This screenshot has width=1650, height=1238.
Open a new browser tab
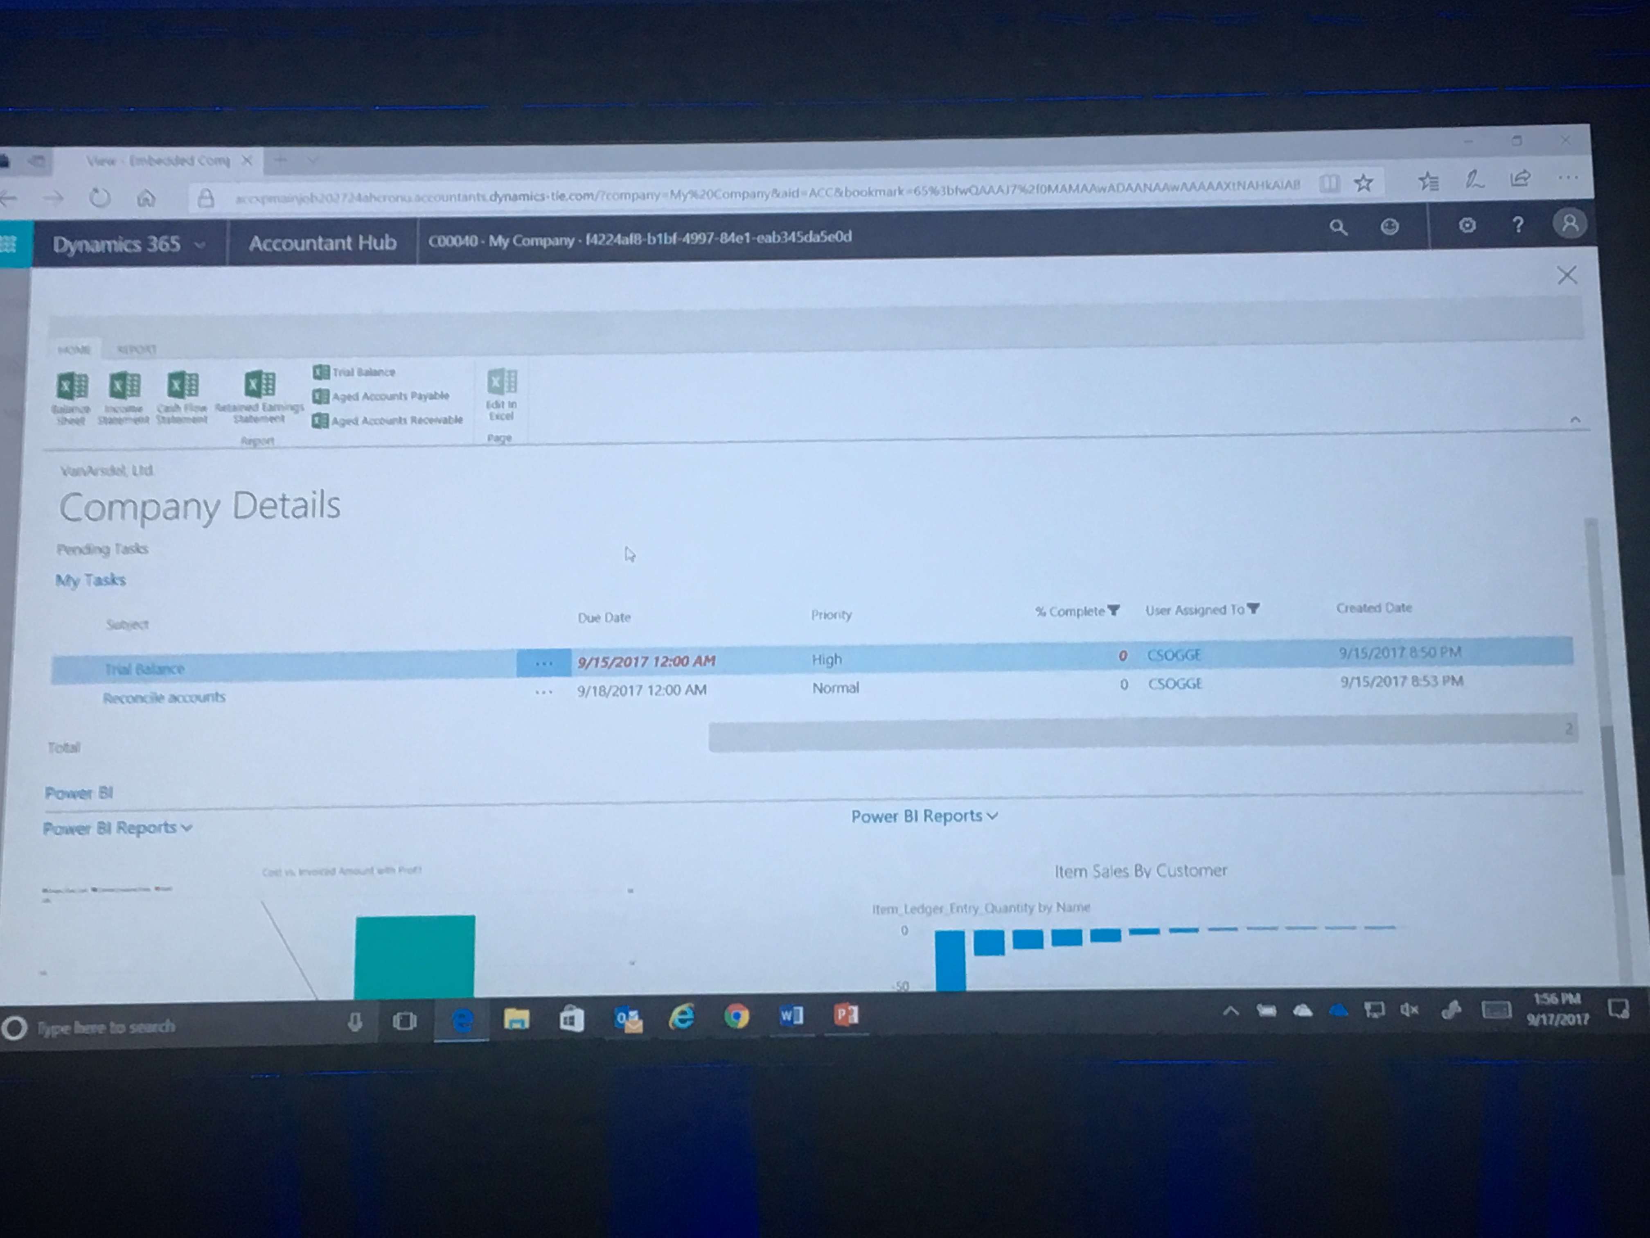pos(280,160)
